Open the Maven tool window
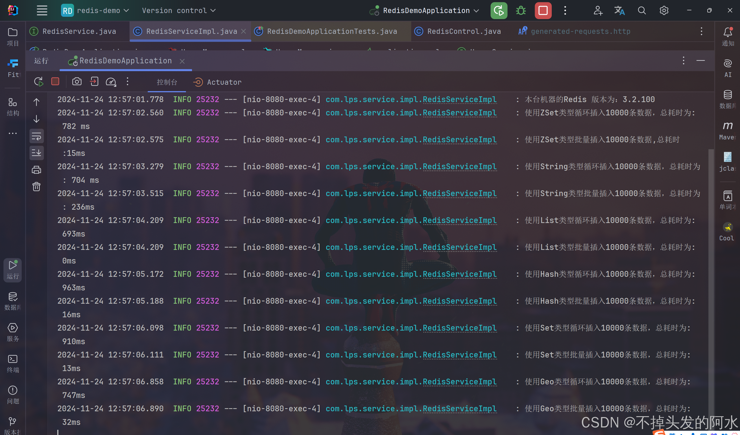The image size is (740, 435). 728,130
